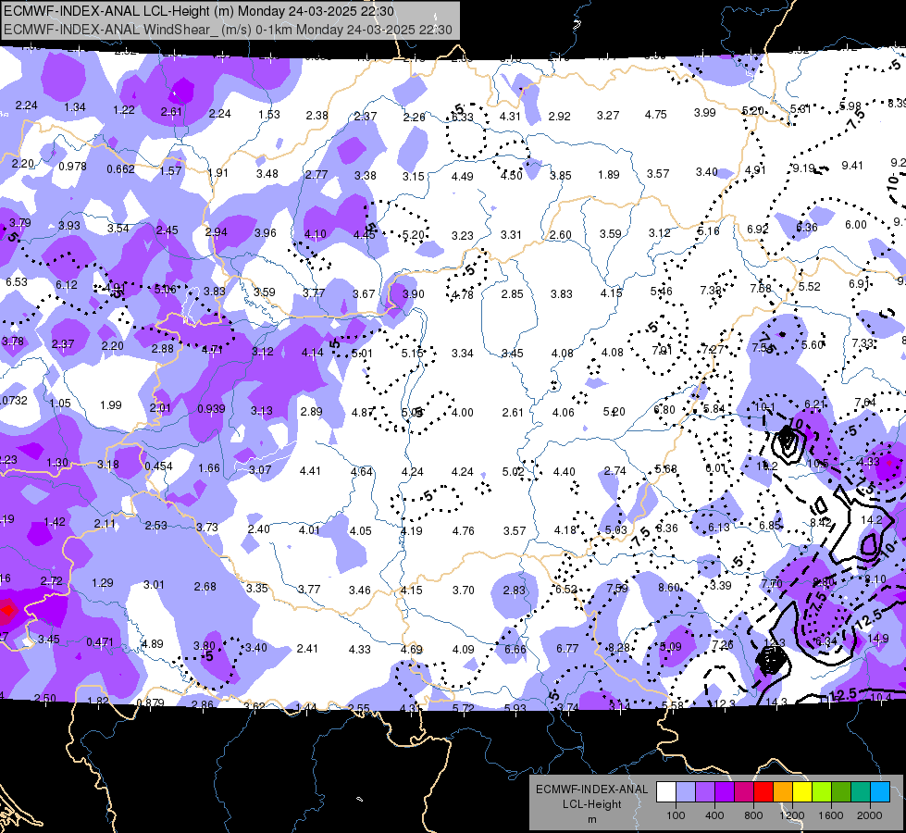Screen dimensions: 906x833
Task: Click the wind shear value 4.00
Action: 462,413
